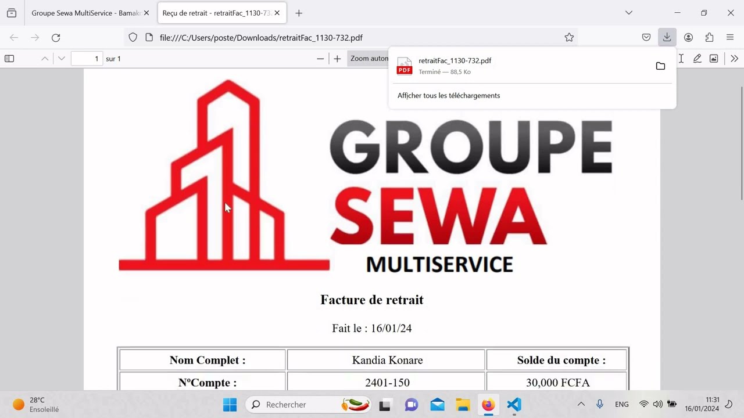Bookmark this page with star icon
The width and height of the screenshot is (744, 418).
pyautogui.click(x=569, y=37)
